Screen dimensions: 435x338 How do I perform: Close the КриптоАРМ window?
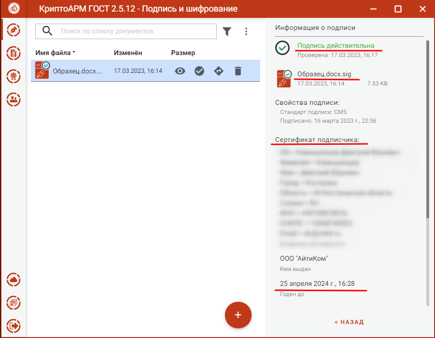tap(422, 9)
